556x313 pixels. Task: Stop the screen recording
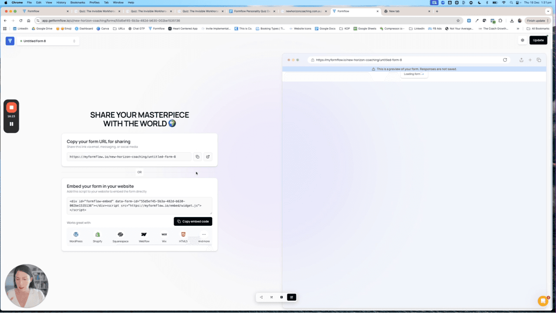point(12,107)
